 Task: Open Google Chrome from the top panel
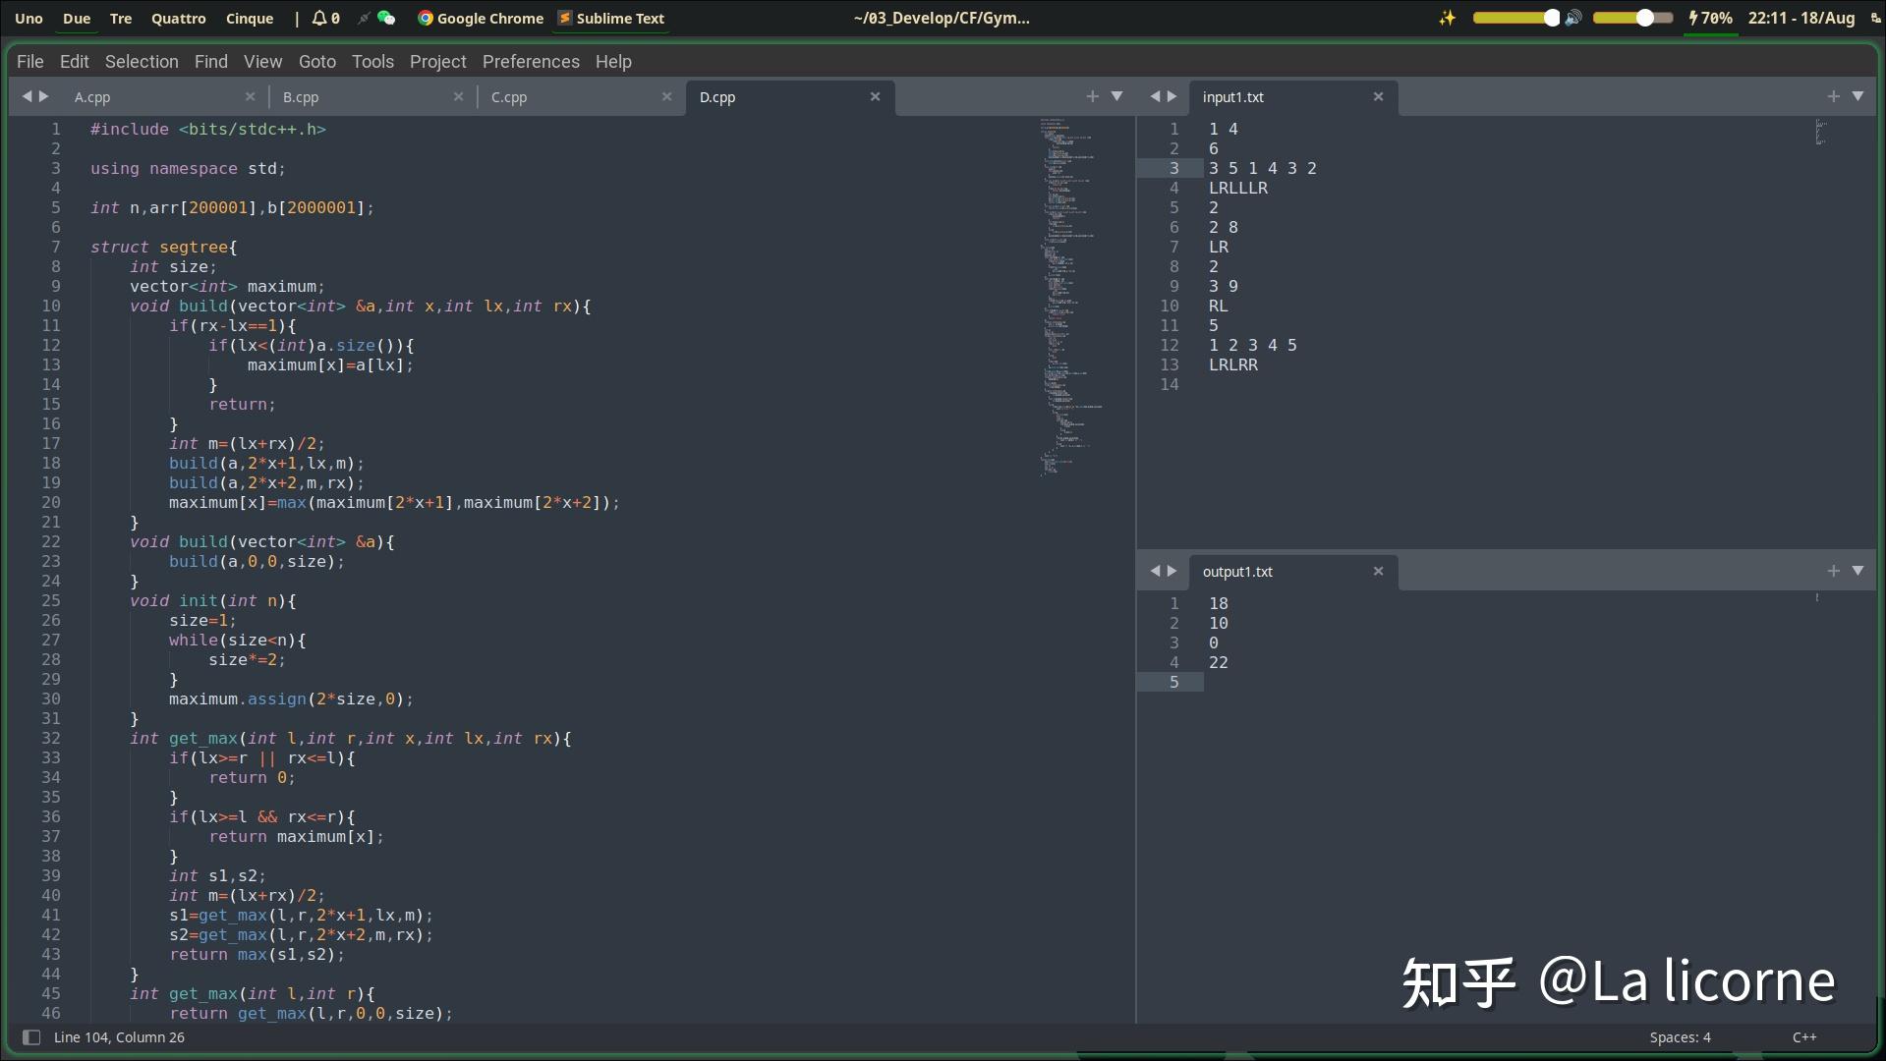point(427,18)
